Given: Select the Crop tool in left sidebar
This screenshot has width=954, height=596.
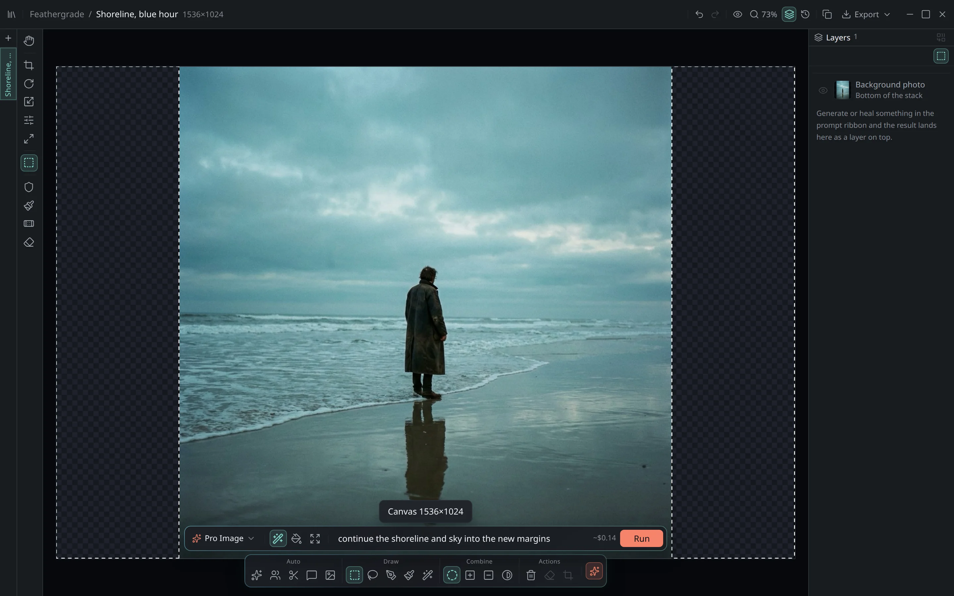Looking at the screenshot, I should [x=29, y=65].
